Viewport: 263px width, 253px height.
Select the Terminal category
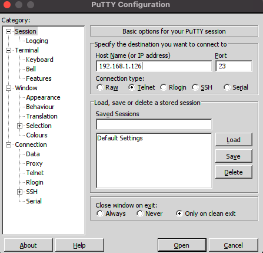[27, 50]
